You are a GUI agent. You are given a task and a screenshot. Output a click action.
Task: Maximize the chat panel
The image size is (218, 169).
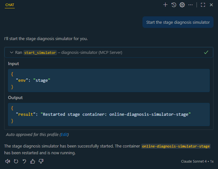[203, 5]
